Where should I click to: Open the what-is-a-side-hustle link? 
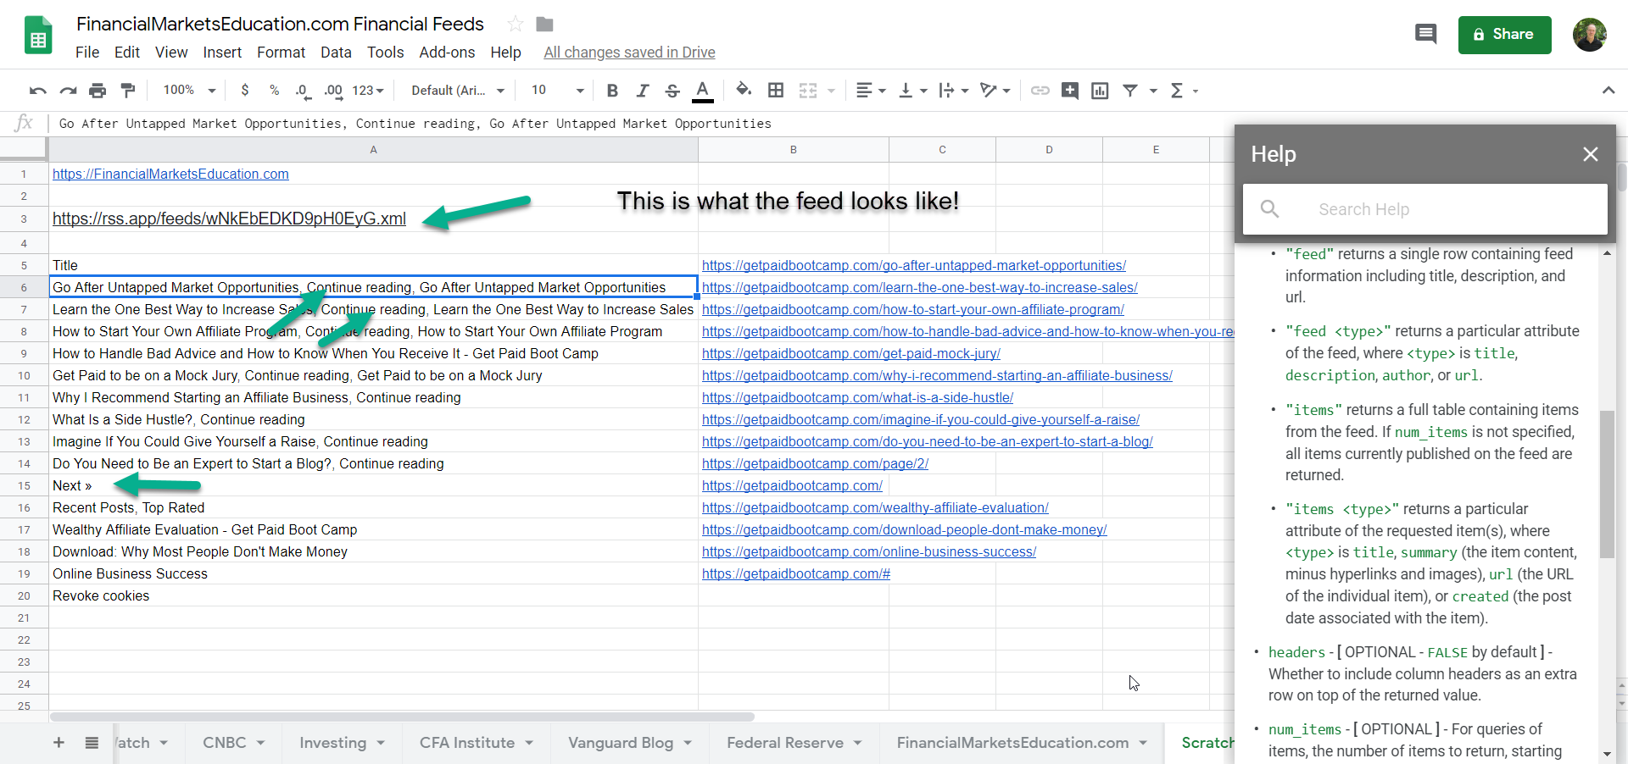coord(857,397)
